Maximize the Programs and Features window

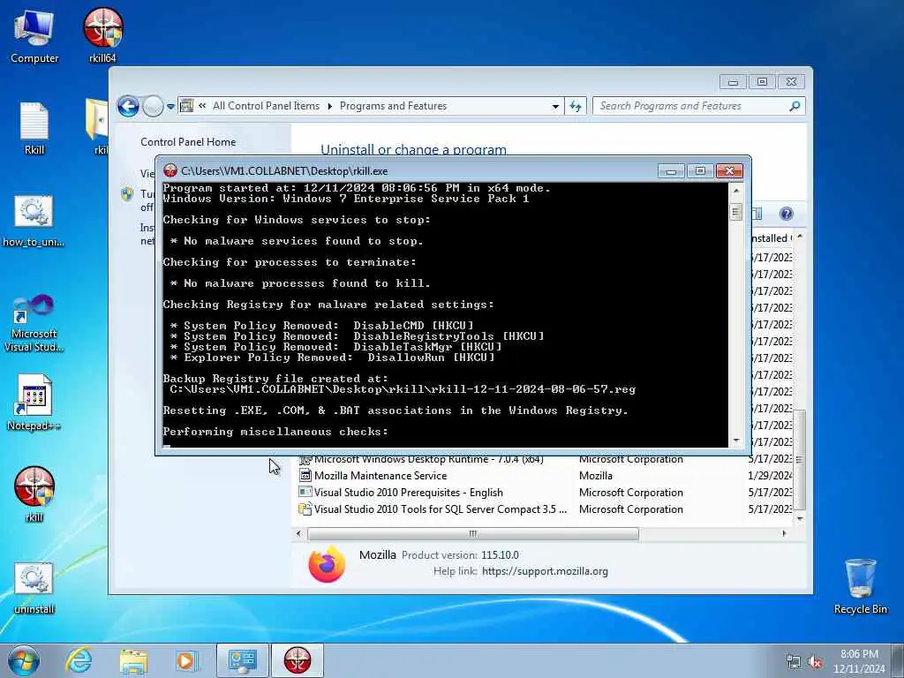762,82
